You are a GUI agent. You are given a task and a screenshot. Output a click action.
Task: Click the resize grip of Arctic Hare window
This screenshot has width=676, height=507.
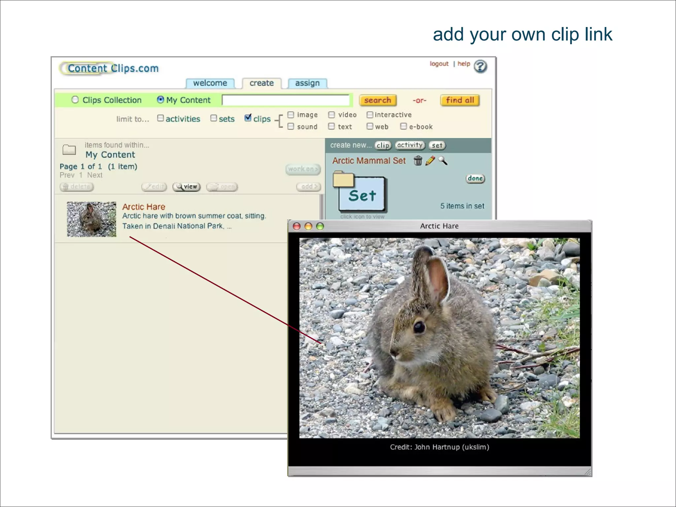click(588, 472)
